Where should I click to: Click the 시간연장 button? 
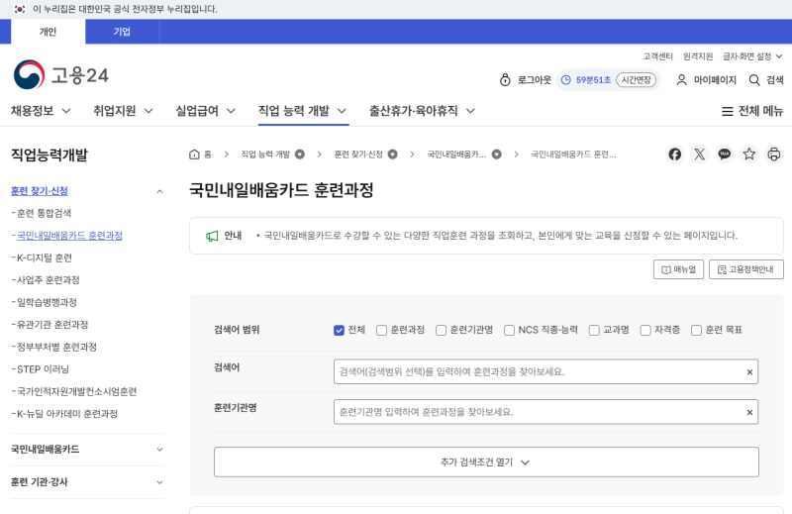pos(636,80)
